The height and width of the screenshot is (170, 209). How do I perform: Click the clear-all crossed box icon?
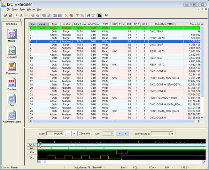(71, 15)
